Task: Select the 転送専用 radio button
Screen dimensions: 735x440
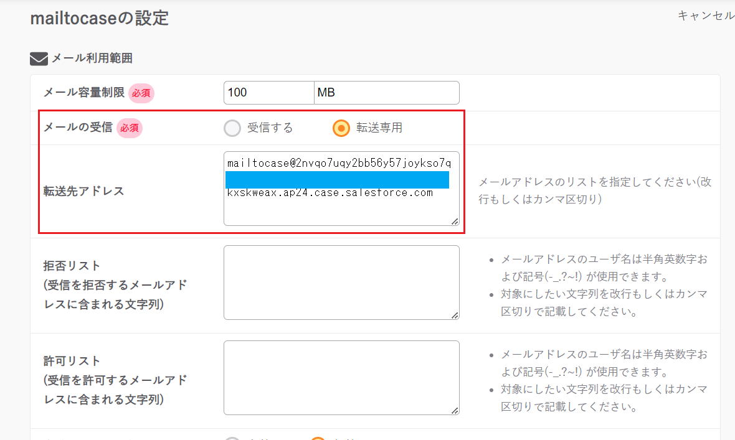Action: 341,128
